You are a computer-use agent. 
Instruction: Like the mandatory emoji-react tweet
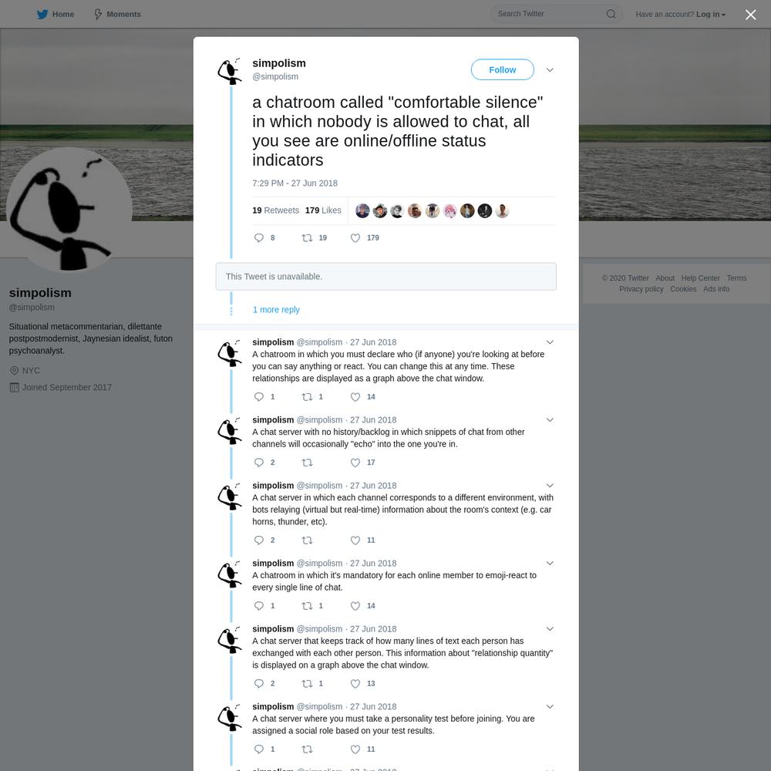point(355,606)
